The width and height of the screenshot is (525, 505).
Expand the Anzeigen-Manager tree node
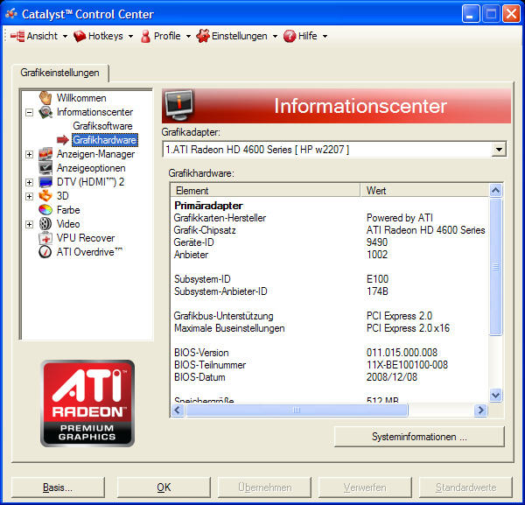click(29, 154)
